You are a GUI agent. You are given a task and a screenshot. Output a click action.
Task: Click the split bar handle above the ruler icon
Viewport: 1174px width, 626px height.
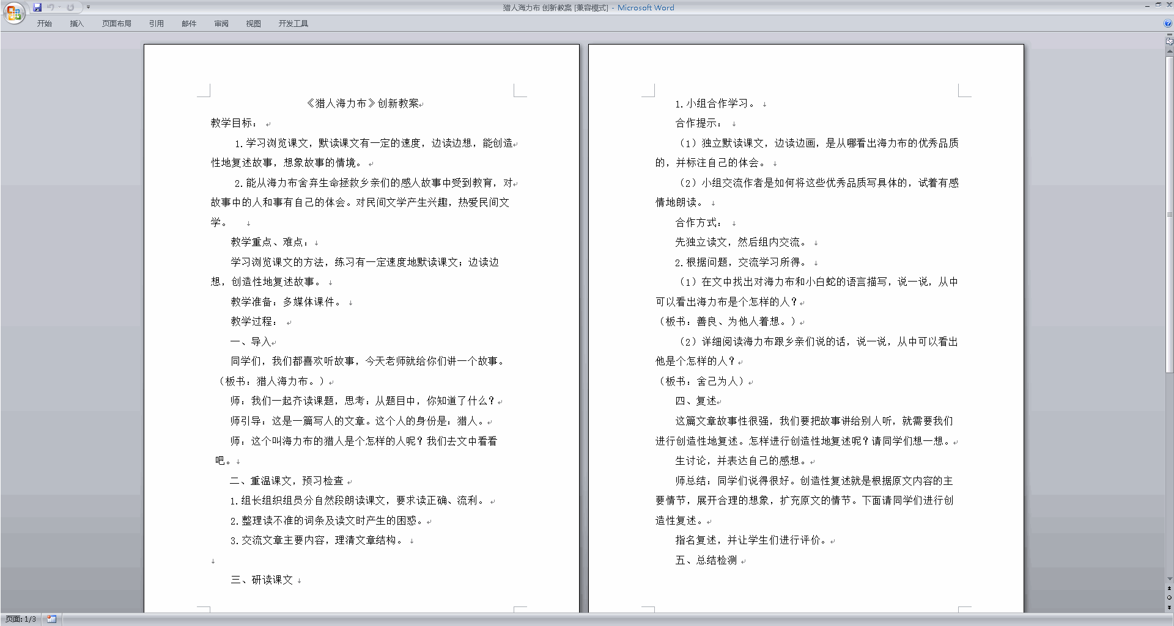coord(1169,35)
